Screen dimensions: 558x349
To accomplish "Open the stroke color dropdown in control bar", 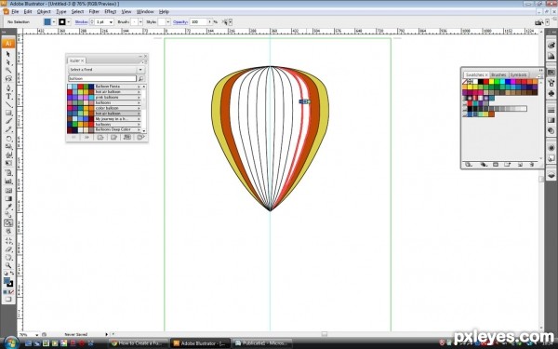I will [x=68, y=22].
